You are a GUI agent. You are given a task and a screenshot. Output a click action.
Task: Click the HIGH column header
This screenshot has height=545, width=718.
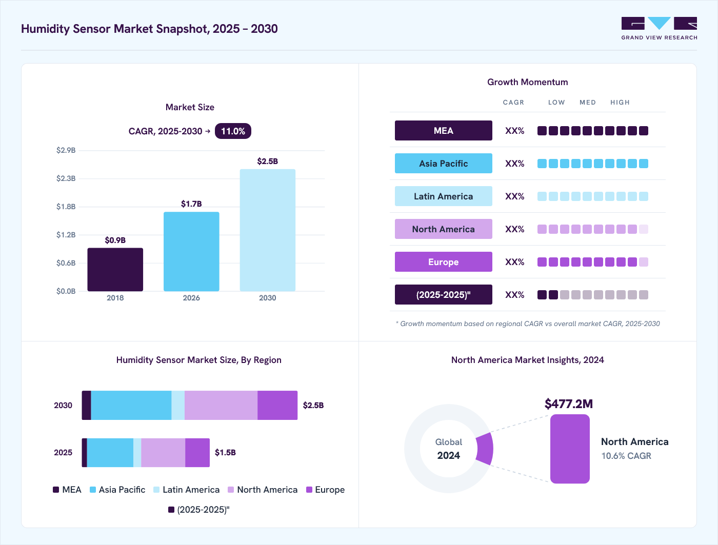click(620, 103)
